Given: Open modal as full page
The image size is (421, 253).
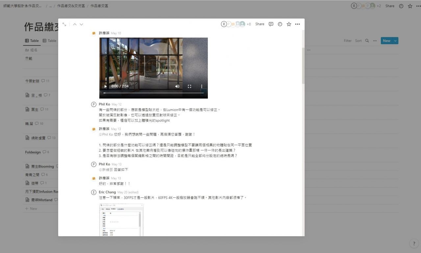Looking at the screenshot, I should (64, 24).
